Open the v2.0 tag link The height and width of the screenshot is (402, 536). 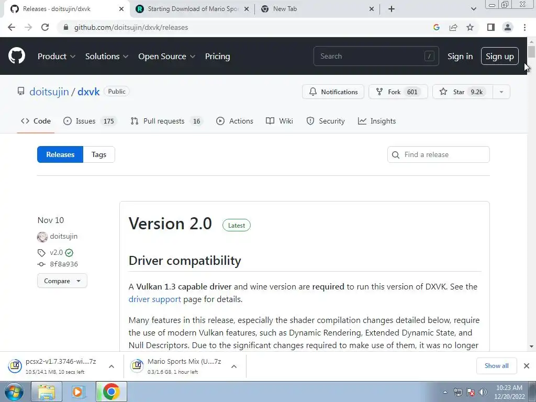(56, 253)
